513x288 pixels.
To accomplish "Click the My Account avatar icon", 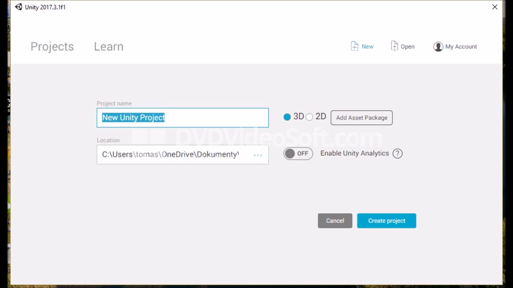I will (438, 47).
